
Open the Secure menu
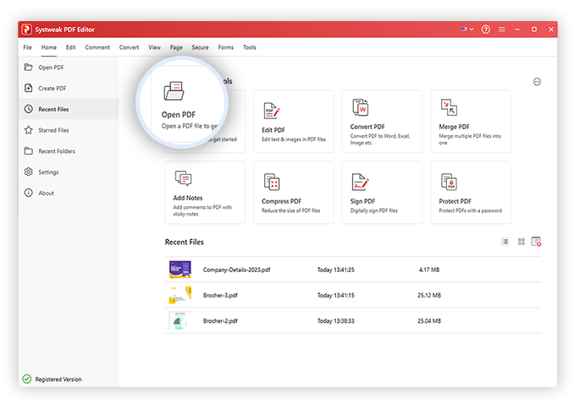tap(200, 47)
